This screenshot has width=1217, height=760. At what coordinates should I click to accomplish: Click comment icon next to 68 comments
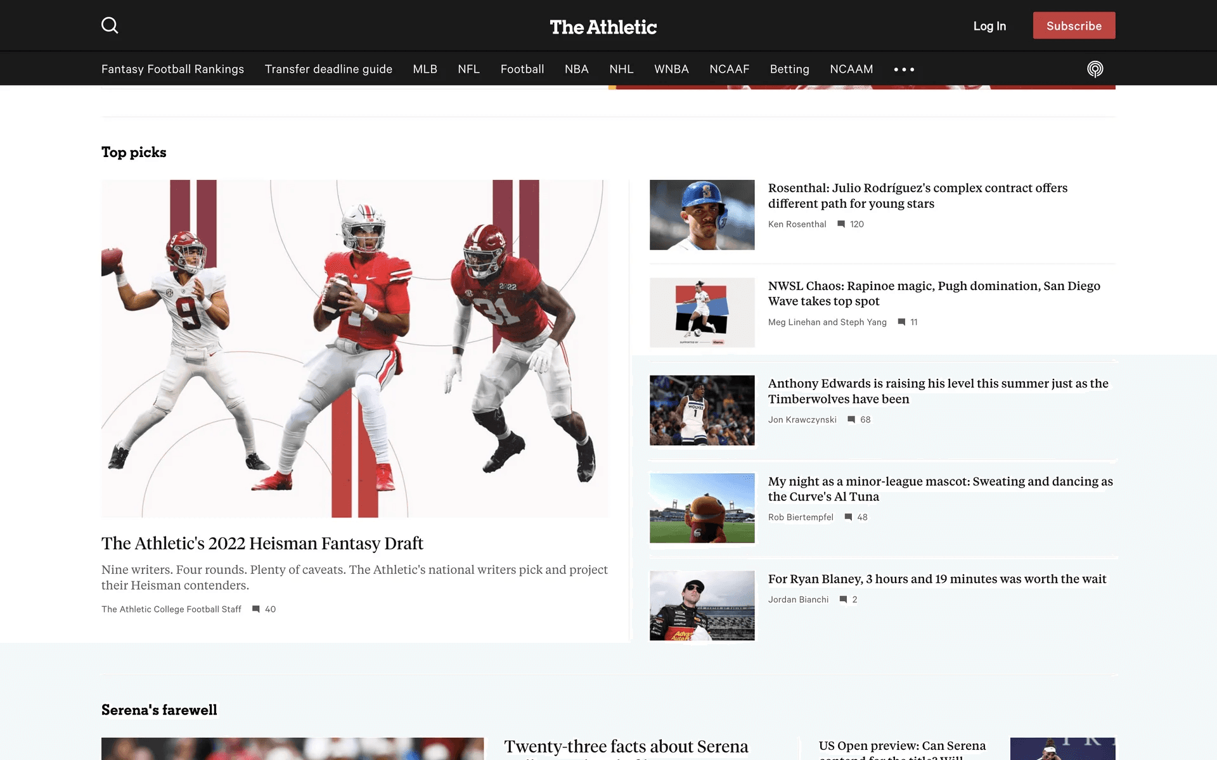851,420
